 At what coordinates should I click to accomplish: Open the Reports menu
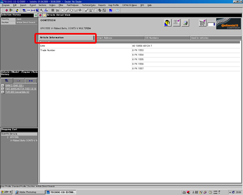(x=102, y=5)
